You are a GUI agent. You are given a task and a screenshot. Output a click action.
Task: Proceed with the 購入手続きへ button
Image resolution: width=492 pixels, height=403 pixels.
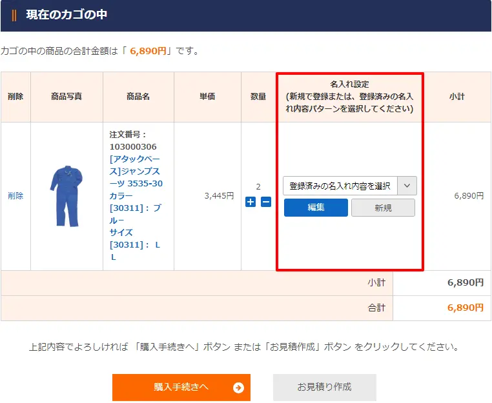(181, 388)
